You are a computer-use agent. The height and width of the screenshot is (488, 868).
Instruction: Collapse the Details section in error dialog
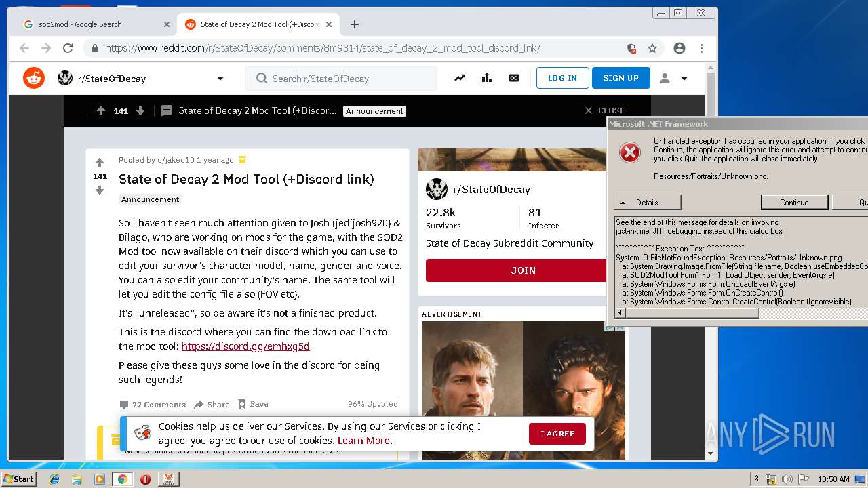pos(647,202)
